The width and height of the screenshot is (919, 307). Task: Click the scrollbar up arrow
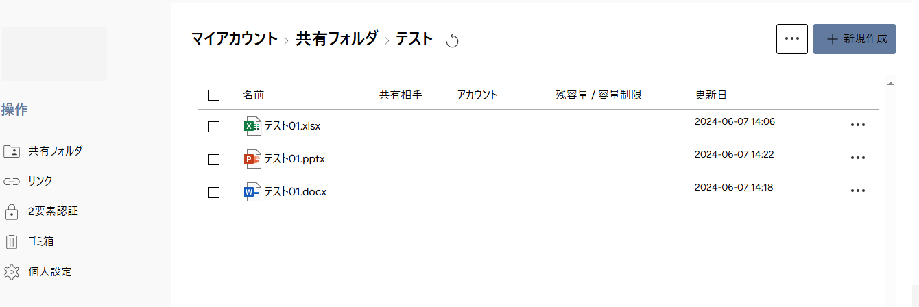pyautogui.click(x=890, y=84)
